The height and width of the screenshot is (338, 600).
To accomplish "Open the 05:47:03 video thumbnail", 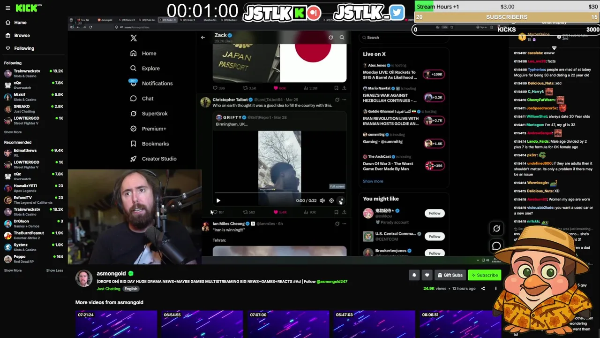I will pos(374,324).
